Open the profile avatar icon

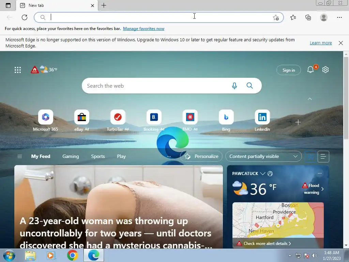tap(324, 17)
